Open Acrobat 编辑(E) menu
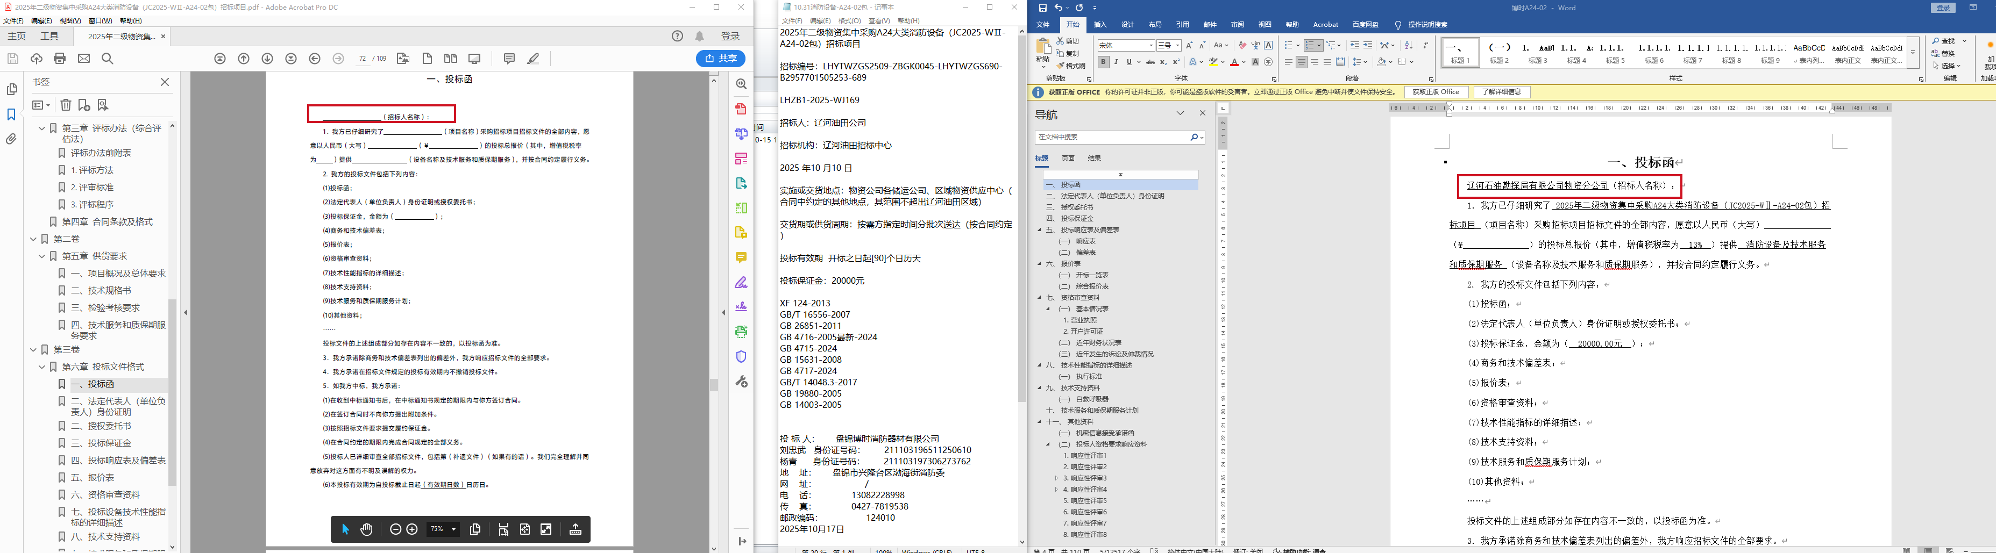Screen dimensions: 1996x553 coord(42,21)
